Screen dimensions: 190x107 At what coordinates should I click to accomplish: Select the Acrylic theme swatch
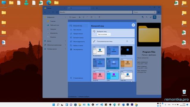coord(113,51)
